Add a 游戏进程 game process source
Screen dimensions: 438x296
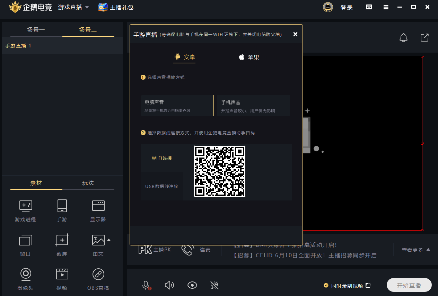point(25,211)
